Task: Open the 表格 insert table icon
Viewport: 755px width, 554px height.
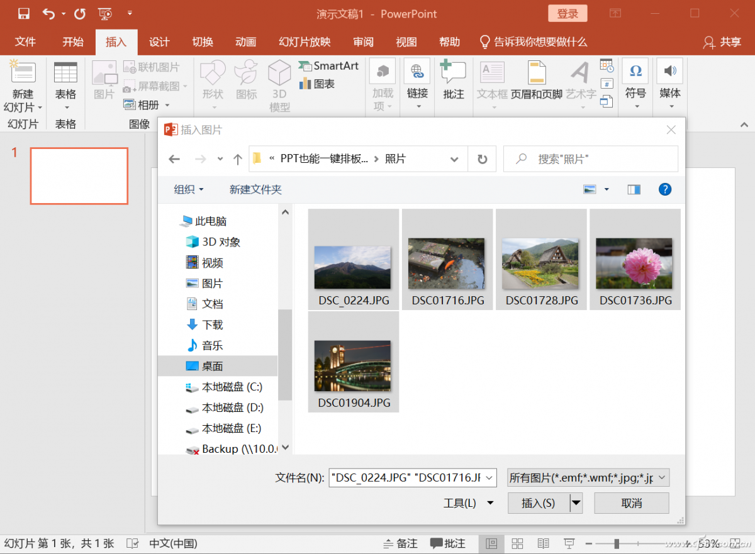Action: pyautogui.click(x=65, y=73)
